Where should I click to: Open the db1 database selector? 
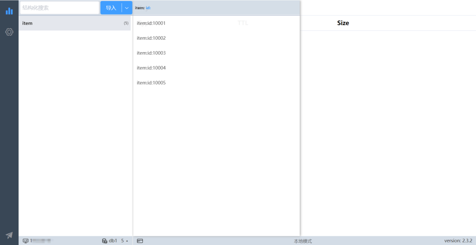(x=115, y=241)
